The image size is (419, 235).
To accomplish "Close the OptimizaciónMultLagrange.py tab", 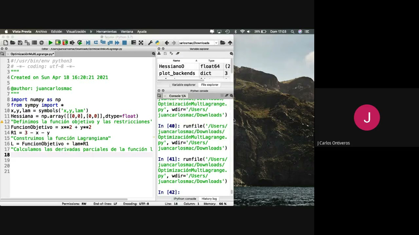I will (8, 54).
